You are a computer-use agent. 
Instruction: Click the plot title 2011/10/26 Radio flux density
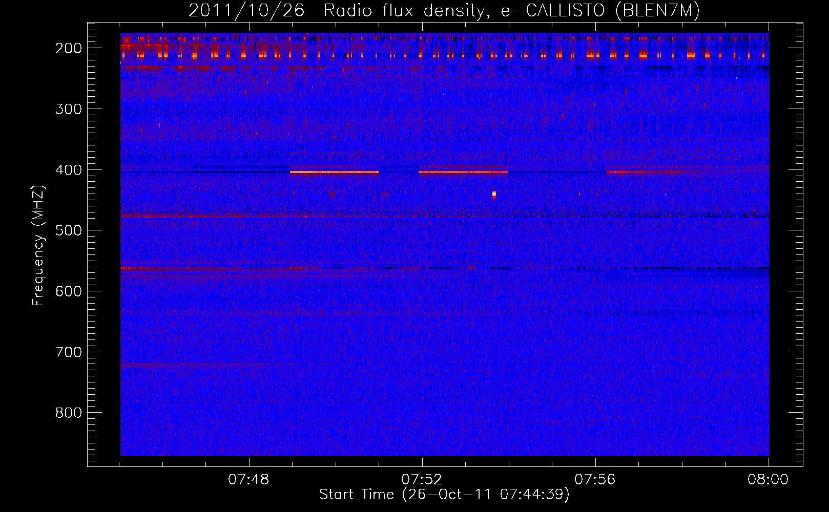click(x=444, y=11)
